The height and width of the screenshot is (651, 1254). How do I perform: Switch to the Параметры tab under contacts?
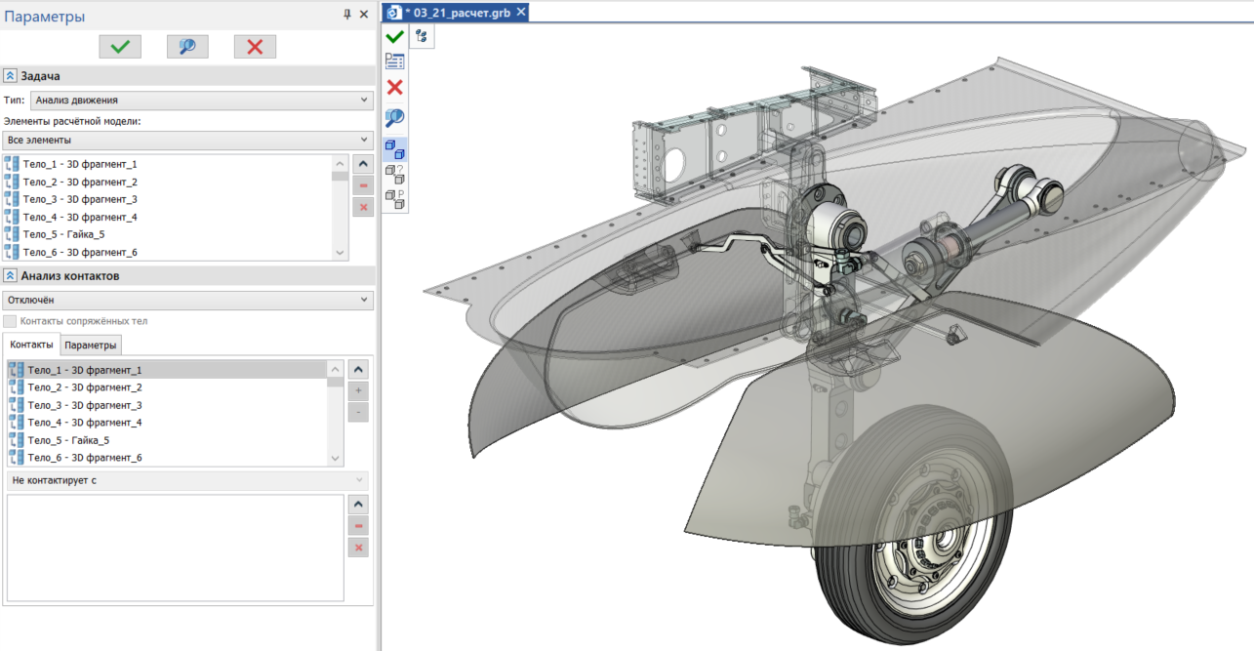point(91,346)
